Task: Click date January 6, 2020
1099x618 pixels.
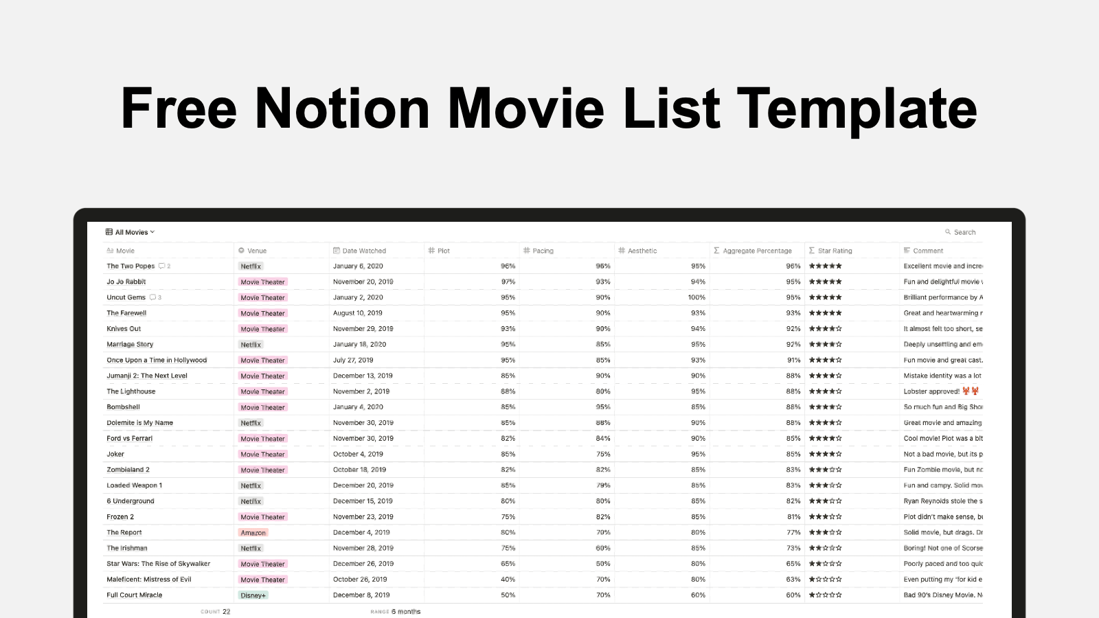Action: coord(358,266)
